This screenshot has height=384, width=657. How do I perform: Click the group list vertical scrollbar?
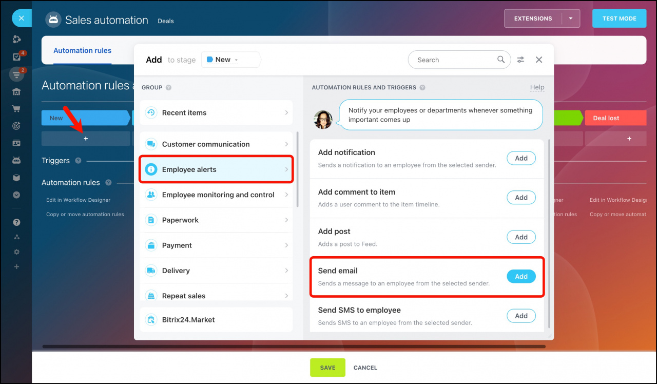298,169
